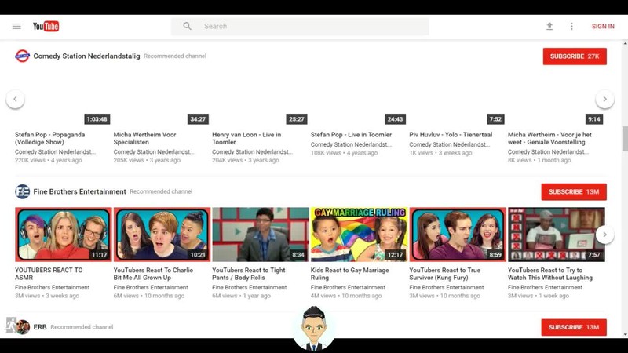628x353 pixels.
Task: Open Kids React to Gay Marriage Ruling title
Action: [349, 274]
